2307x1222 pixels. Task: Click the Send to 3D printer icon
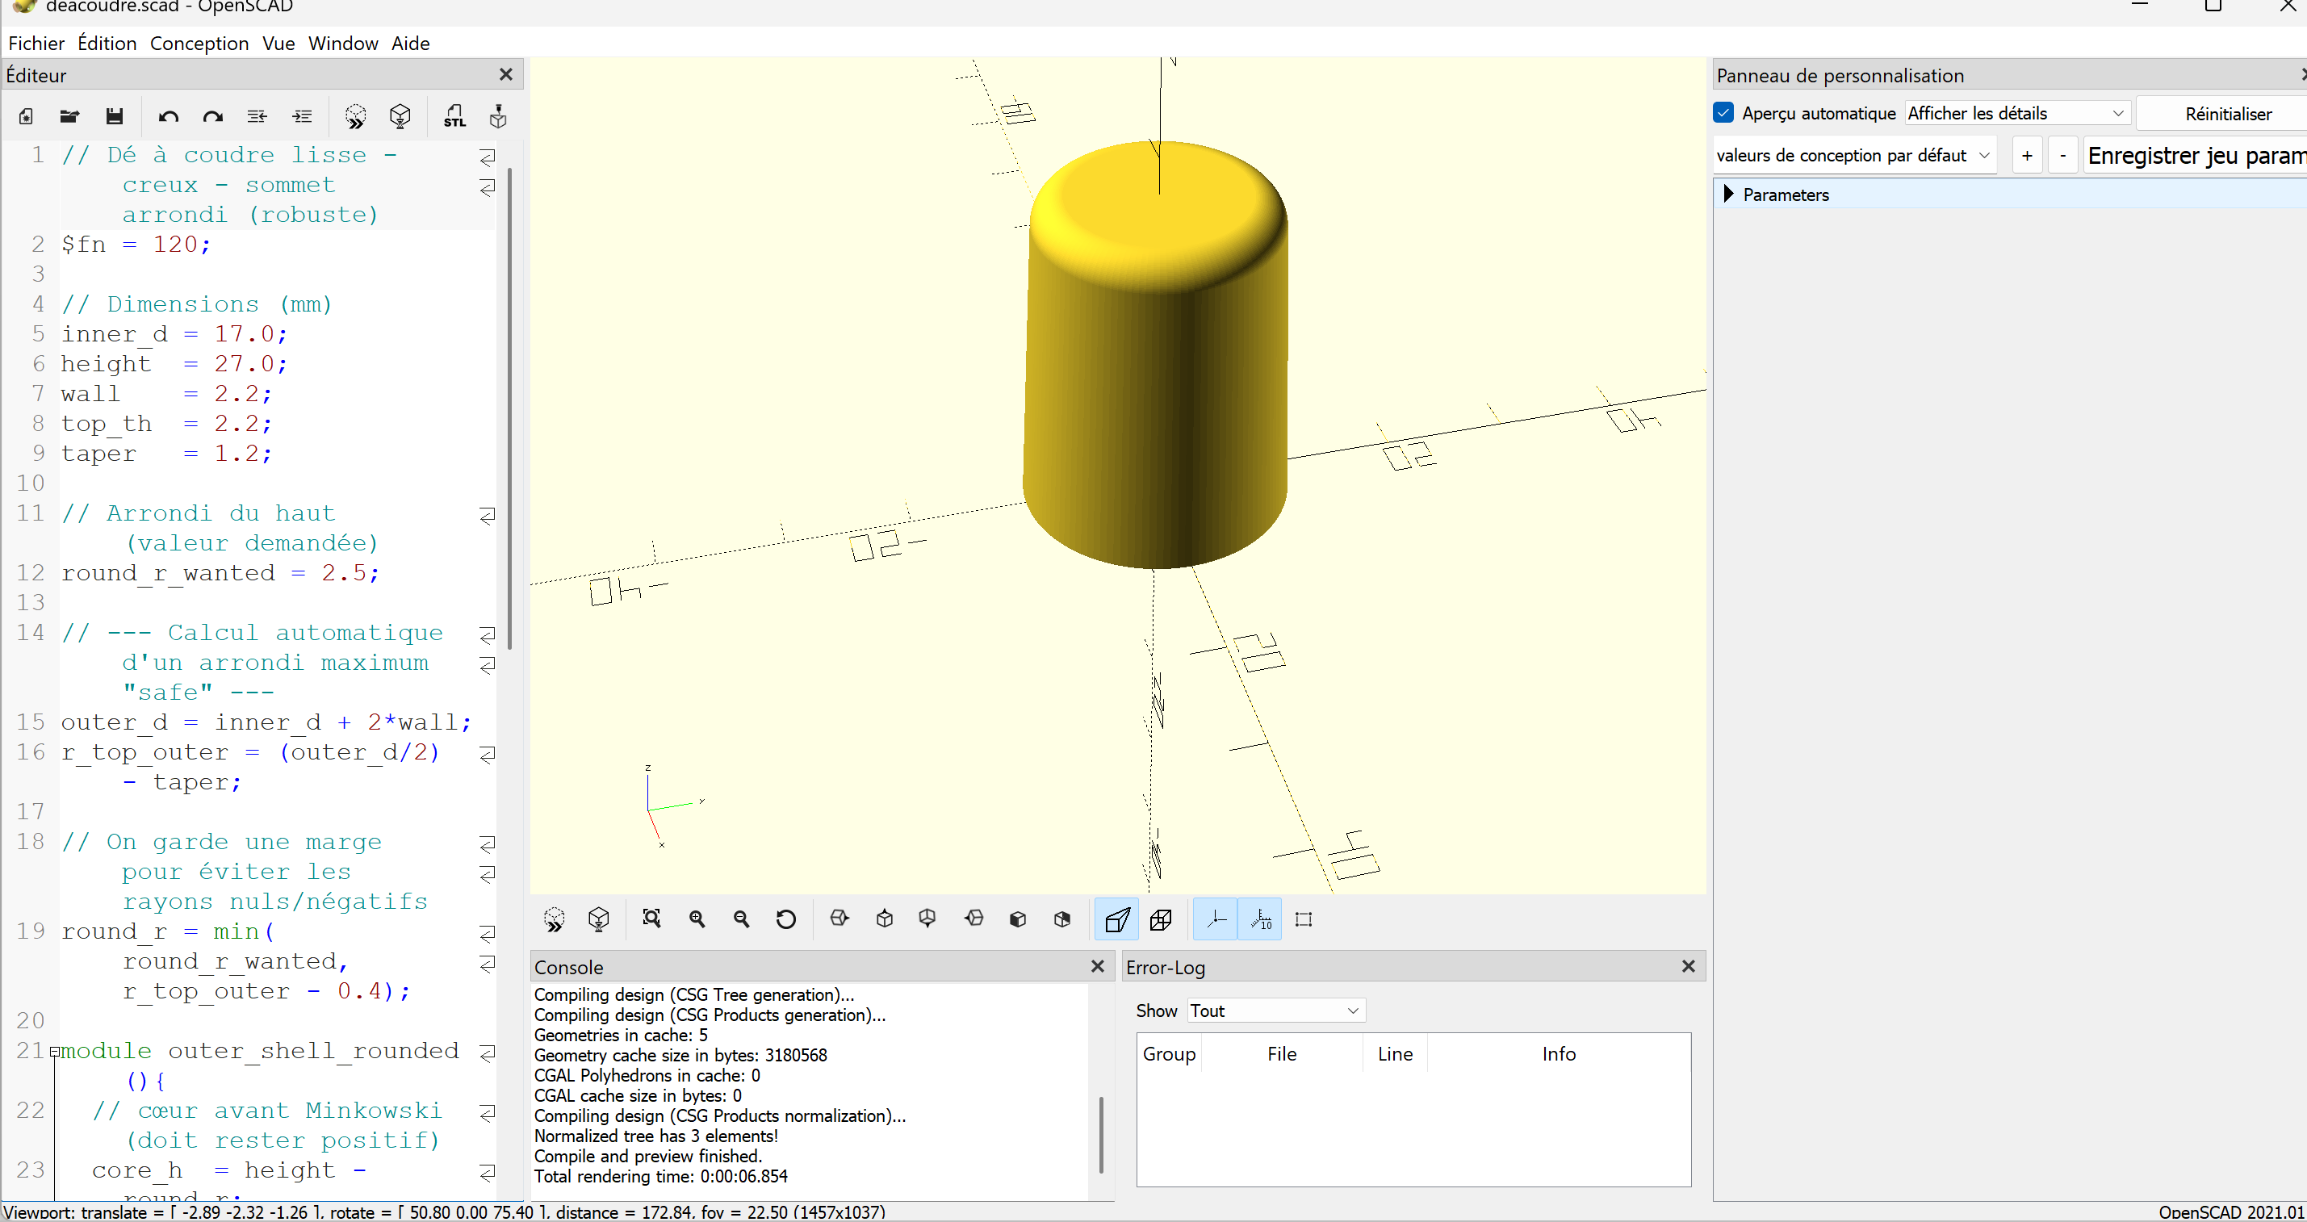(498, 116)
